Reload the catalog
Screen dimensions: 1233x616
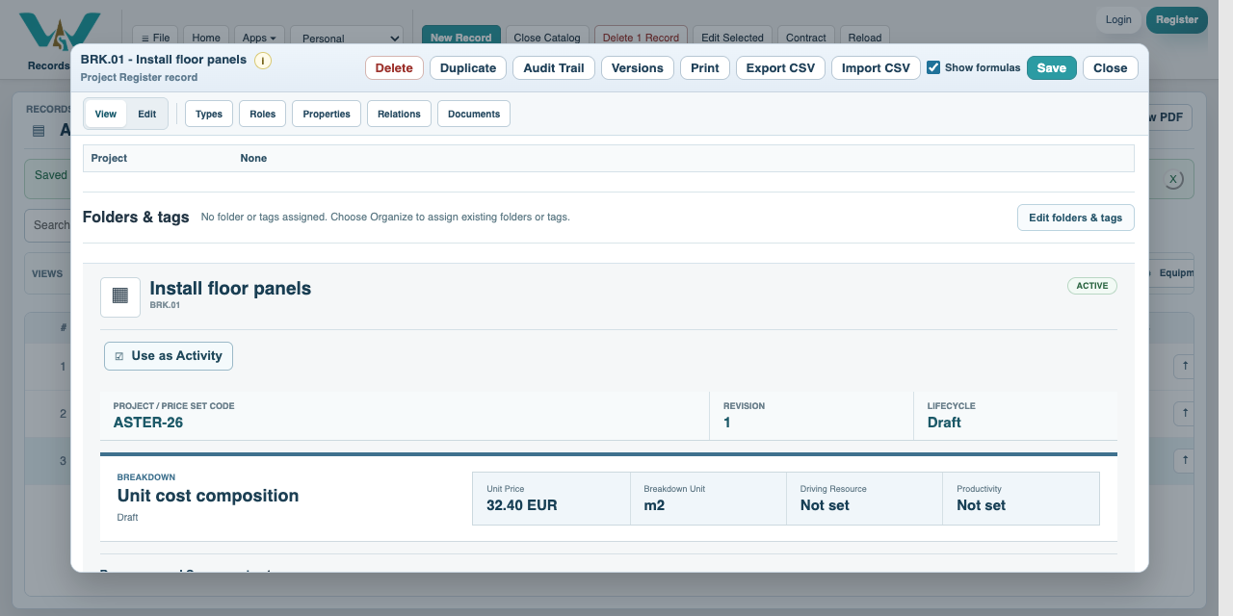coord(865,38)
